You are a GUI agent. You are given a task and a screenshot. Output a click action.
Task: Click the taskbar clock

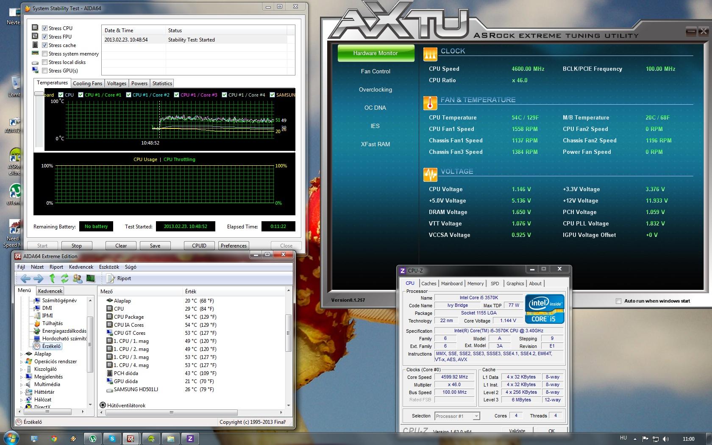tap(689, 439)
